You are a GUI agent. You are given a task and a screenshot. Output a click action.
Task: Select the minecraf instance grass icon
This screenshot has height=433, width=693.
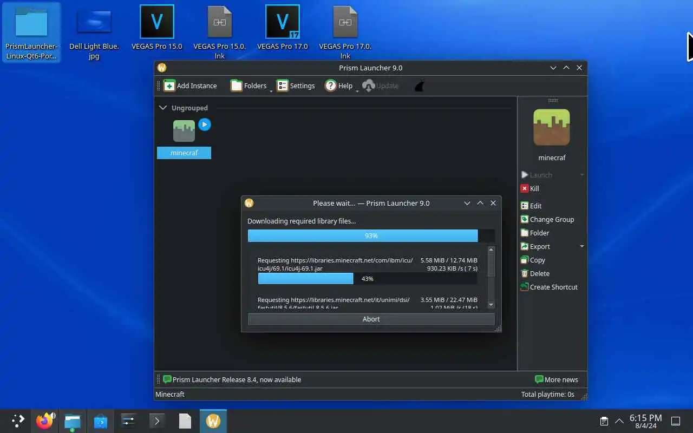[x=184, y=131]
